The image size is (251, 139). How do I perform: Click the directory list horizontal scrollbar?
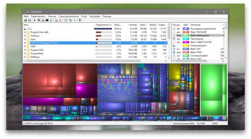[x=95, y=61]
